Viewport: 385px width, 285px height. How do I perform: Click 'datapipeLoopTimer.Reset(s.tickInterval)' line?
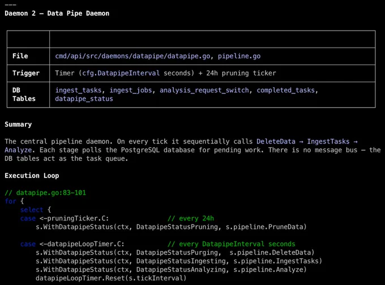pyautogui.click(x=111, y=278)
